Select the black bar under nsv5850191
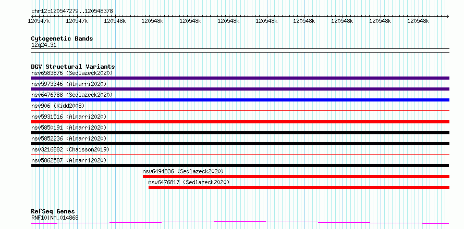464x229 pixels. [240, 133]
